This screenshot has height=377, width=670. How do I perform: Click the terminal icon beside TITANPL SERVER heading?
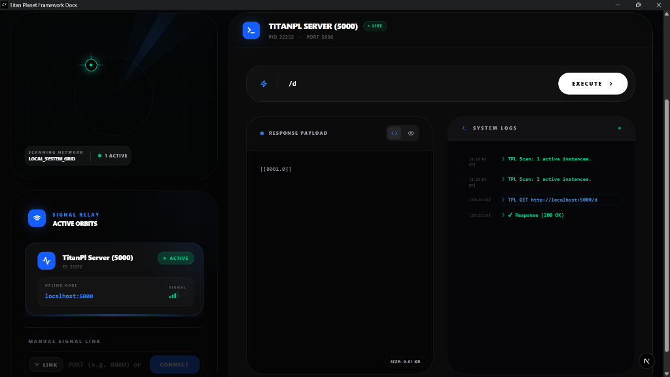[251, 30]
